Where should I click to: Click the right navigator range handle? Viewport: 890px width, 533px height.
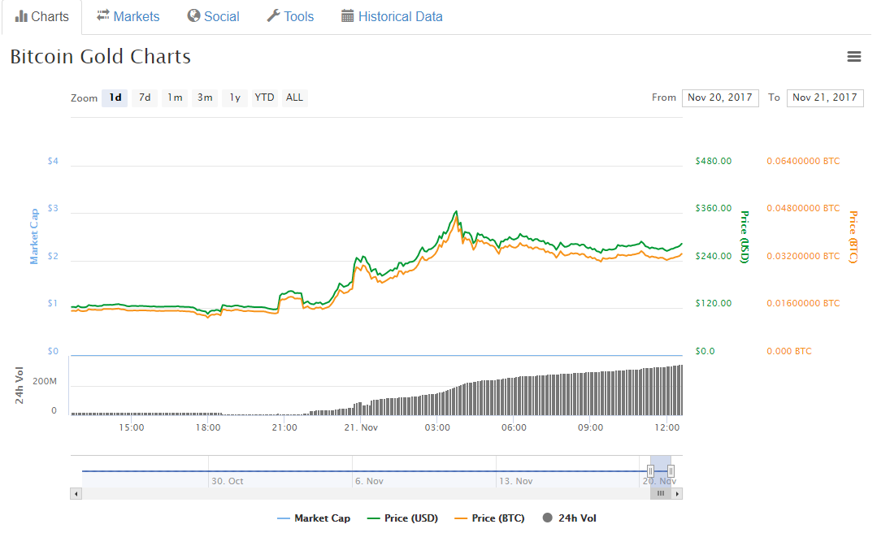[671, 471]
